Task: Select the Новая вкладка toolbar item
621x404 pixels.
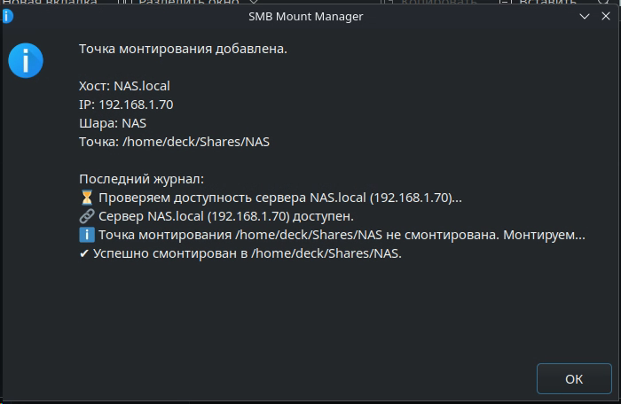Action: [x=50, y=2]
